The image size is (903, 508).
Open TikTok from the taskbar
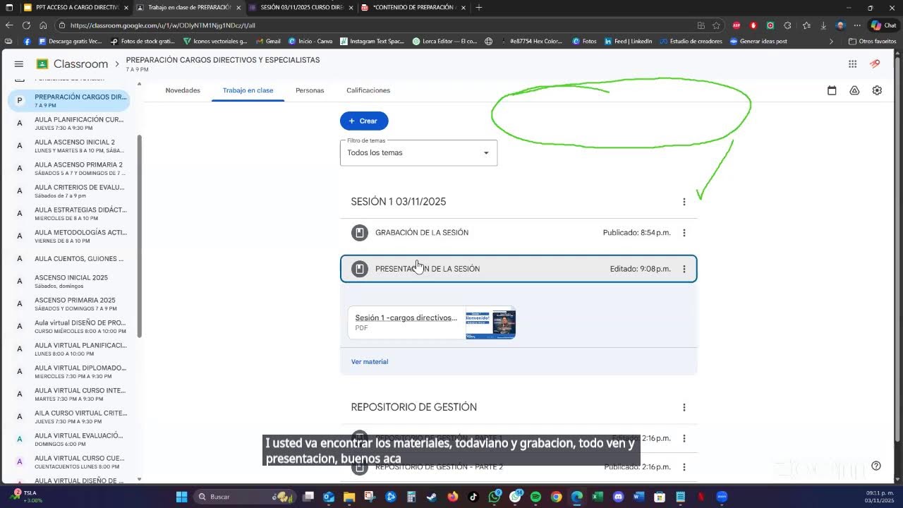click(x=473, y=497)
